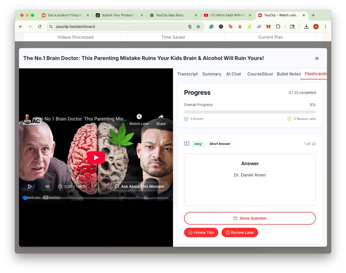Select the CourseSlicer tab
Screen dimensions: 346x273
pos(260,74)
